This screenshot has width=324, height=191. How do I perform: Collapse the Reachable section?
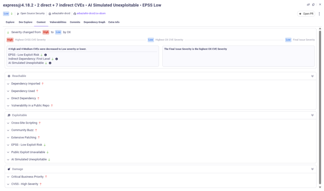click(312, 76)
